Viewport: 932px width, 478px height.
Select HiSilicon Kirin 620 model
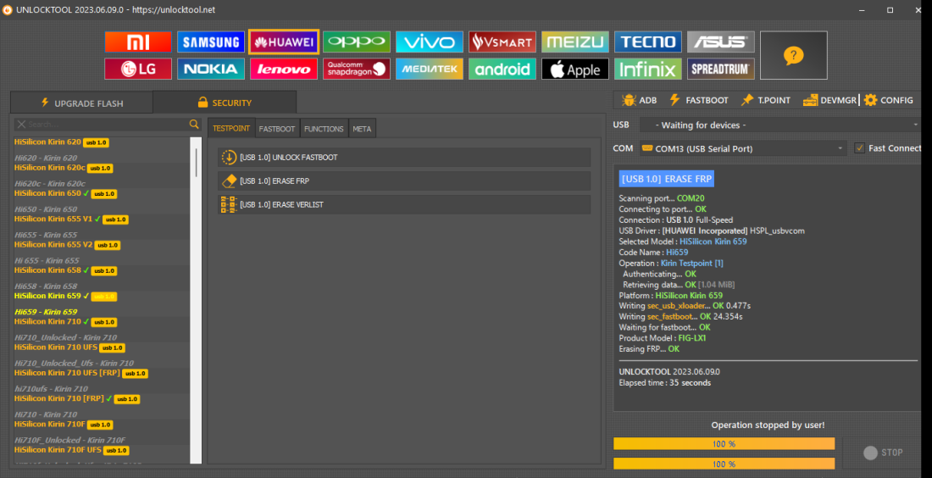coord(61,142)
